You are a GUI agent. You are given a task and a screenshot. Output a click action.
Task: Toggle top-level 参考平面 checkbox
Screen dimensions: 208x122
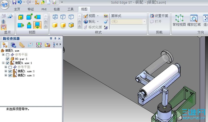(8, 55)
